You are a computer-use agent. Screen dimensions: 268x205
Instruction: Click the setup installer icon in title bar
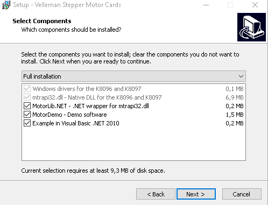[x=6, y=5]
